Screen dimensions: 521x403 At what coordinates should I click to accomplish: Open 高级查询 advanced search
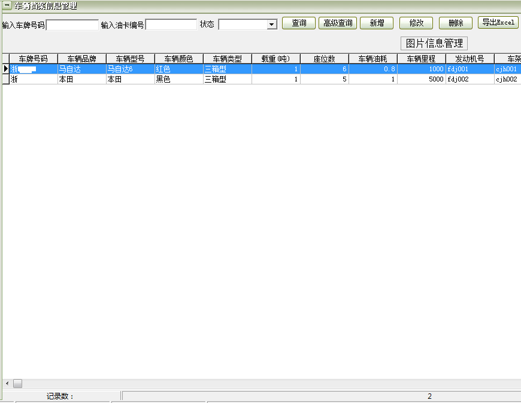click(338, 23)
